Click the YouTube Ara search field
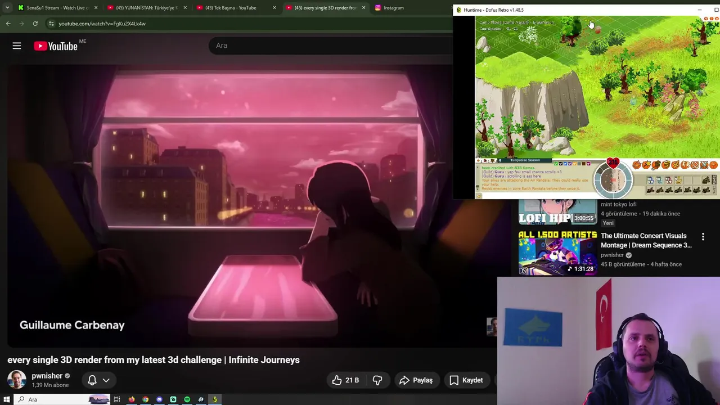The width and height of the screenshot is (720, 405). point(332,46)
